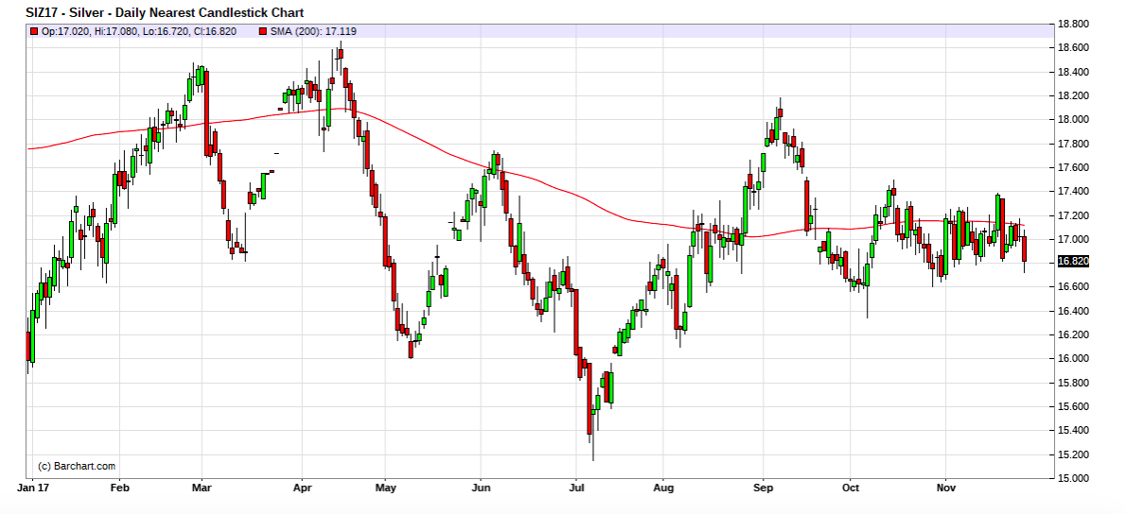
Task: Click the red OHLC legend swatch
Action: (34, 31)
